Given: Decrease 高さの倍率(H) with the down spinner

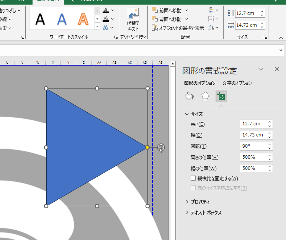Looking at the screenshot, I should tap(270, 159).
